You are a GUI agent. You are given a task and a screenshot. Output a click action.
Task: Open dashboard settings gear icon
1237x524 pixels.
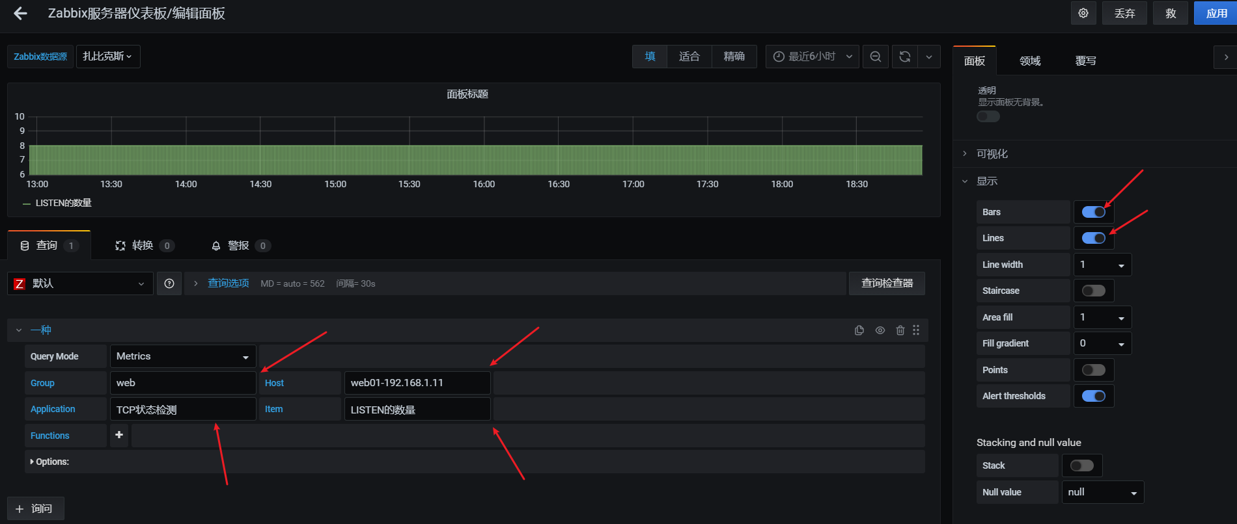1083,13
